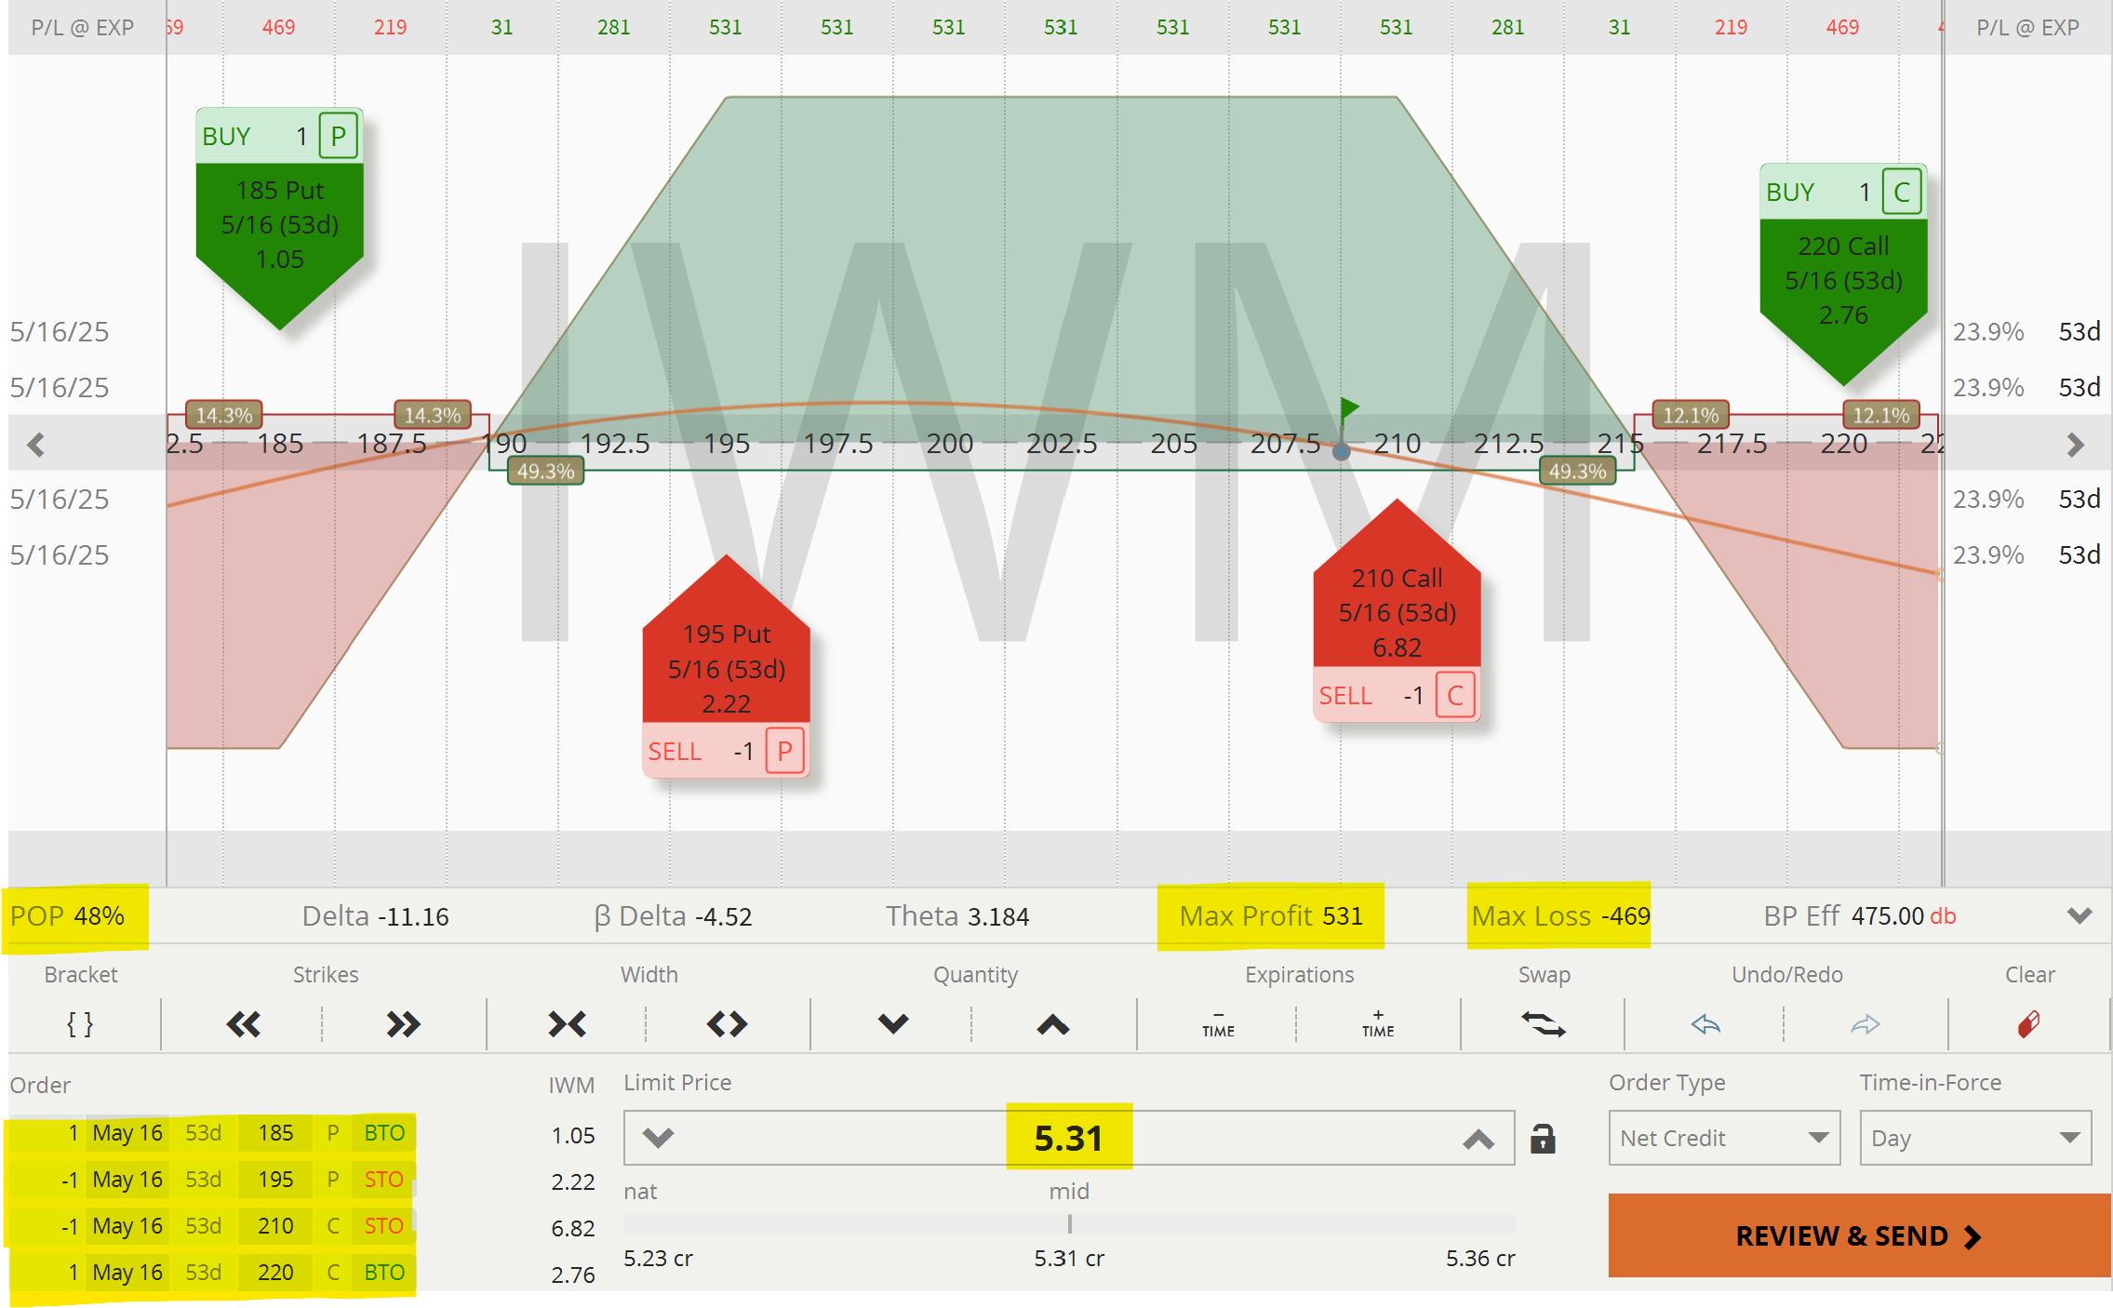Viewport: 2113px width, 1308px height.
Task: Click the Redo arrow icon
Action: point(1866,1024)
